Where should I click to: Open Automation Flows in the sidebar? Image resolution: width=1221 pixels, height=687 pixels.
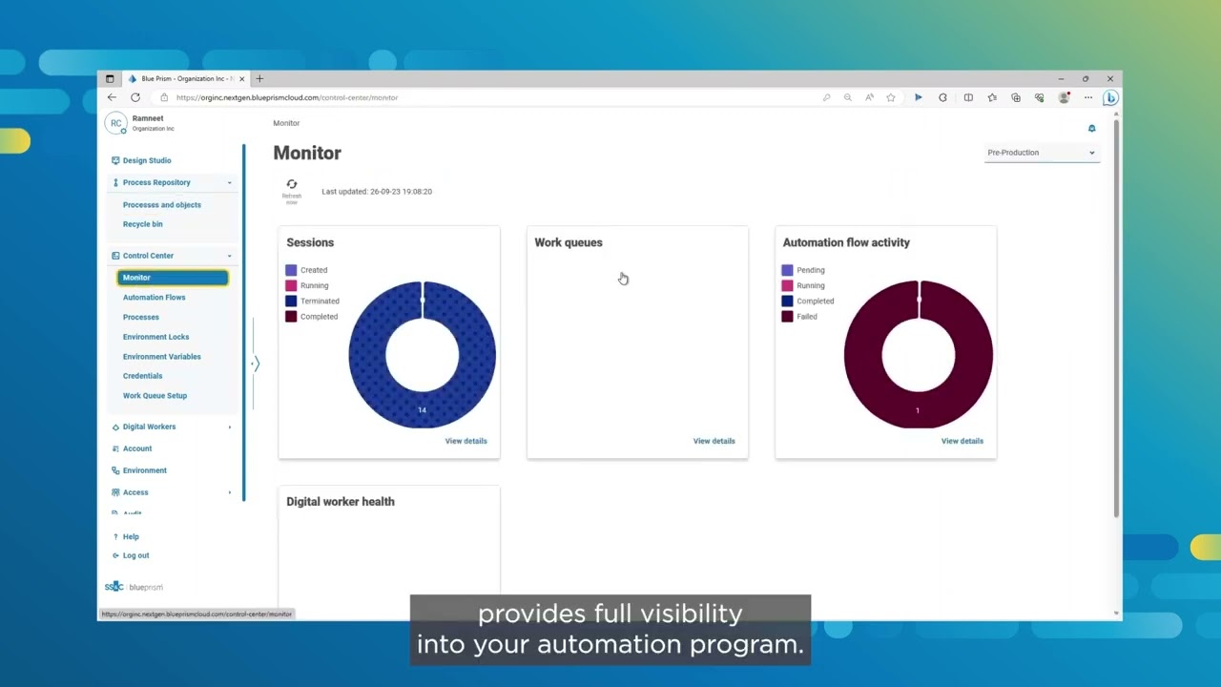point(154,298)
